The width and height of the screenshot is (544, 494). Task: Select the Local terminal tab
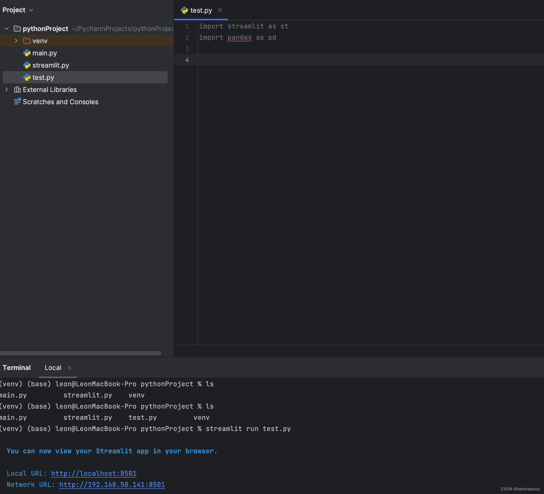(x=53, y=368)
